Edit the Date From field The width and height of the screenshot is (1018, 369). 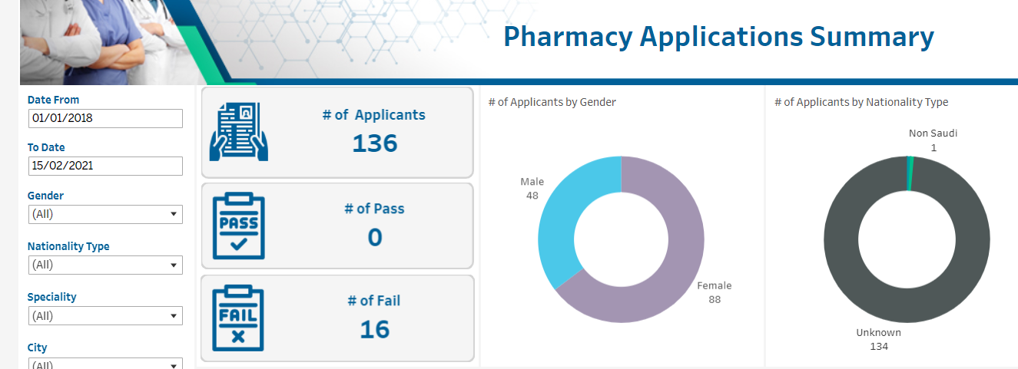105,118
